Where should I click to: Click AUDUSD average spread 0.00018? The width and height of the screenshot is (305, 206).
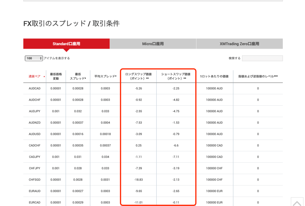105,134
